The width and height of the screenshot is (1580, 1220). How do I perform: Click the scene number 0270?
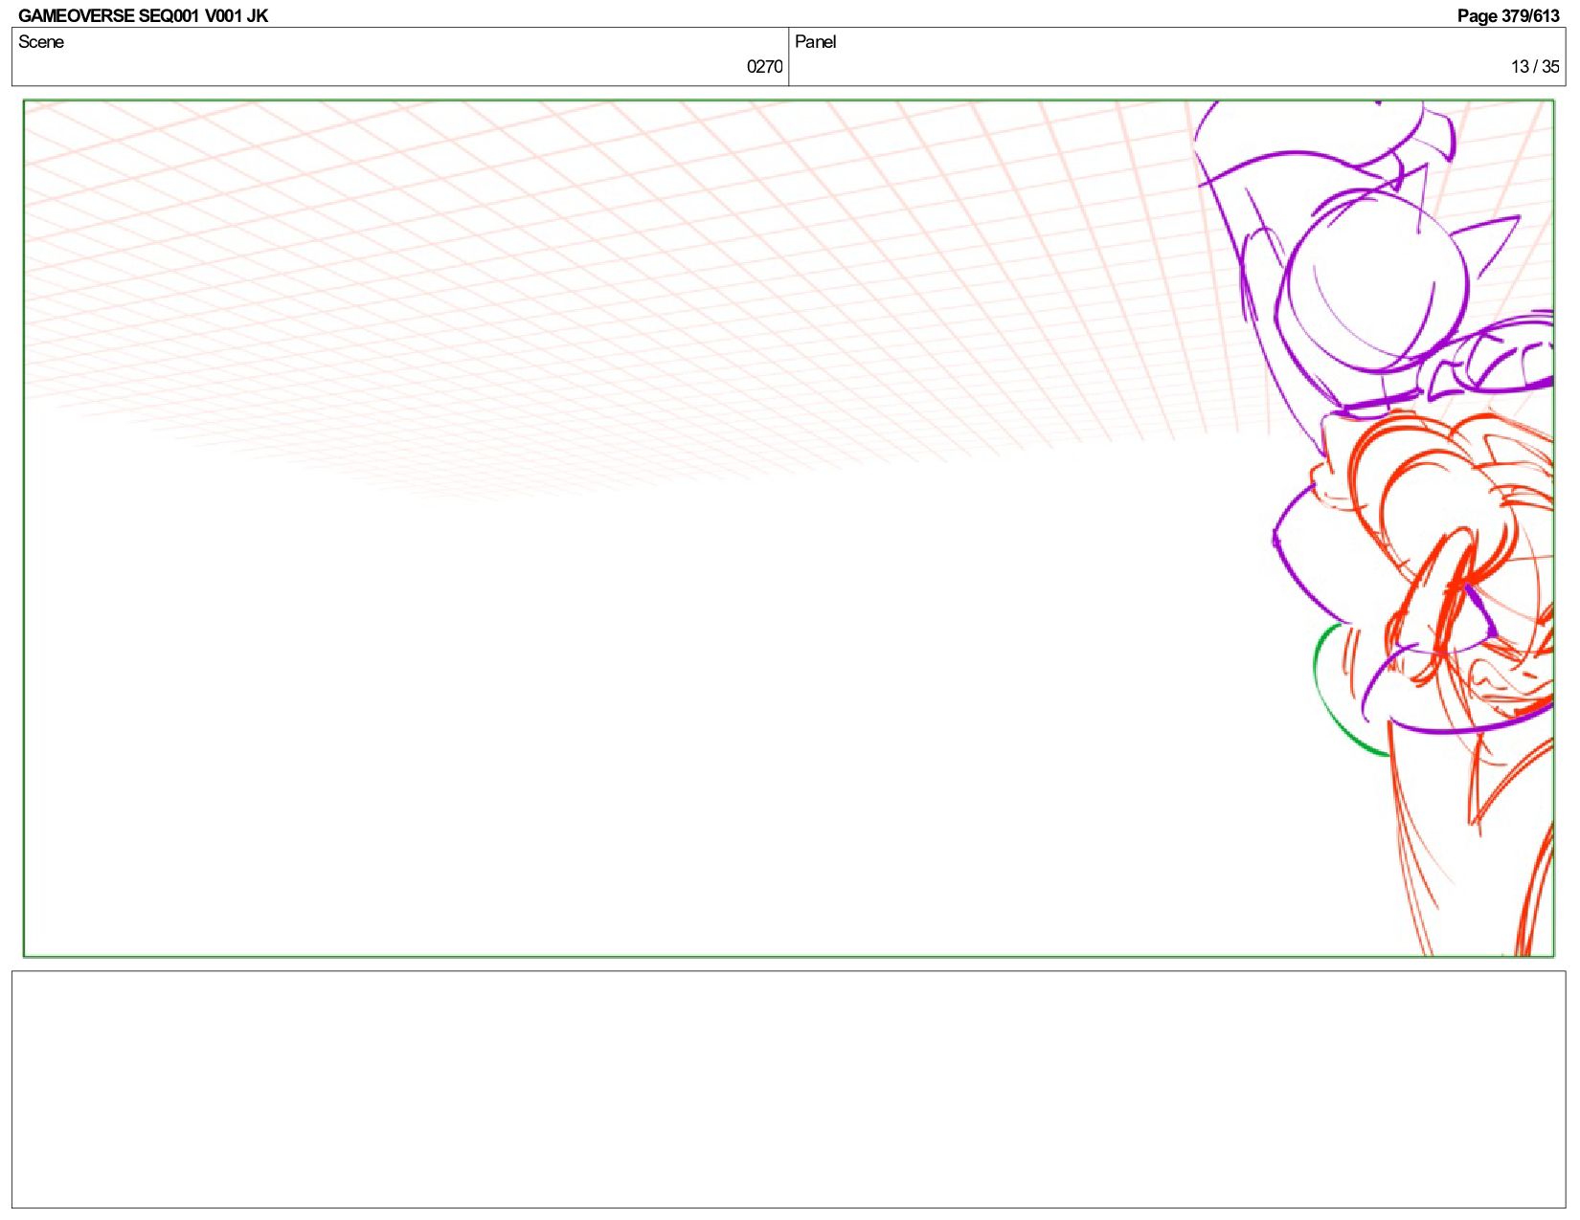764,67
